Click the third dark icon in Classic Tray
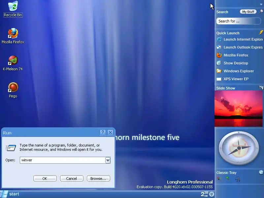 pos(238,179)
